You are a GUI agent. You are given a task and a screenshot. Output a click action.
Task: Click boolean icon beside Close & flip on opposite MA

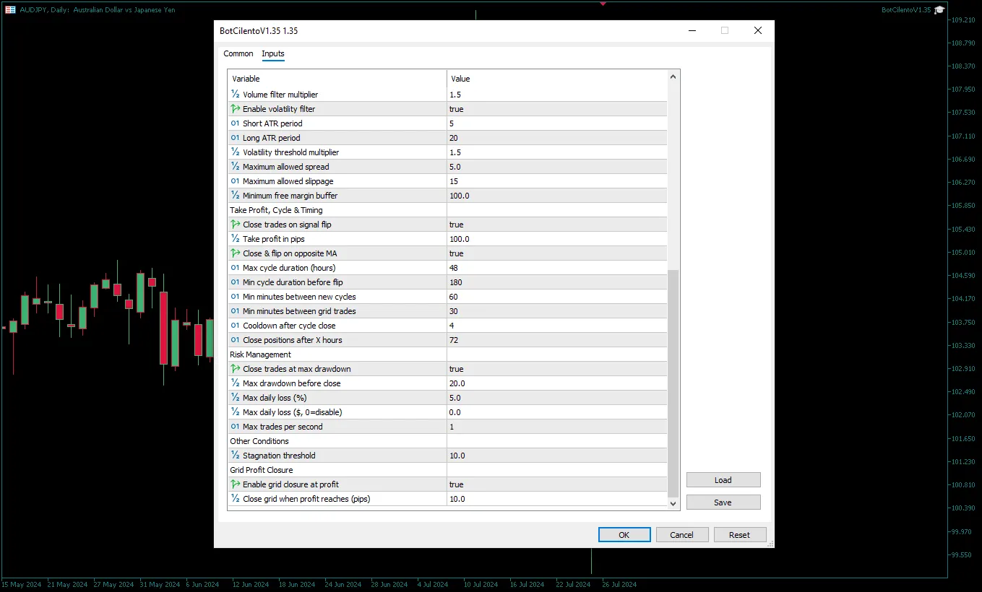click(x=235, y=253)
